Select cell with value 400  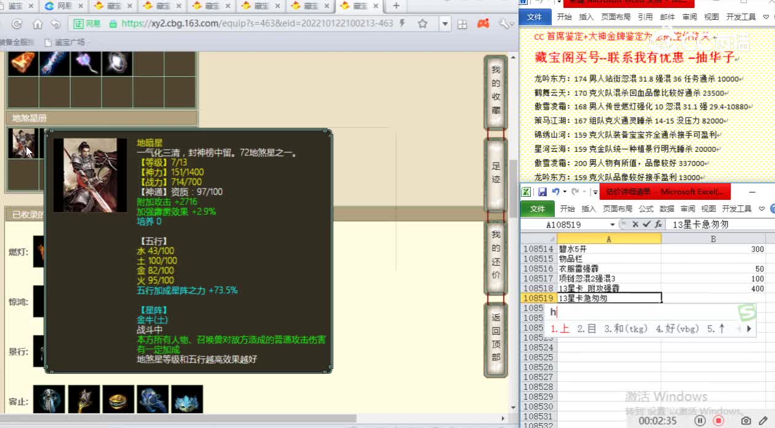[713, 288]
